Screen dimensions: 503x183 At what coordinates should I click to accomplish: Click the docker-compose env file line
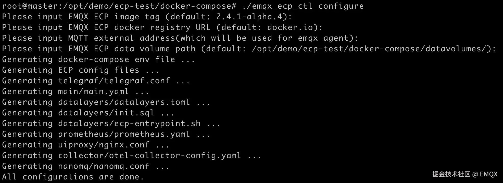tap(98, 59)
